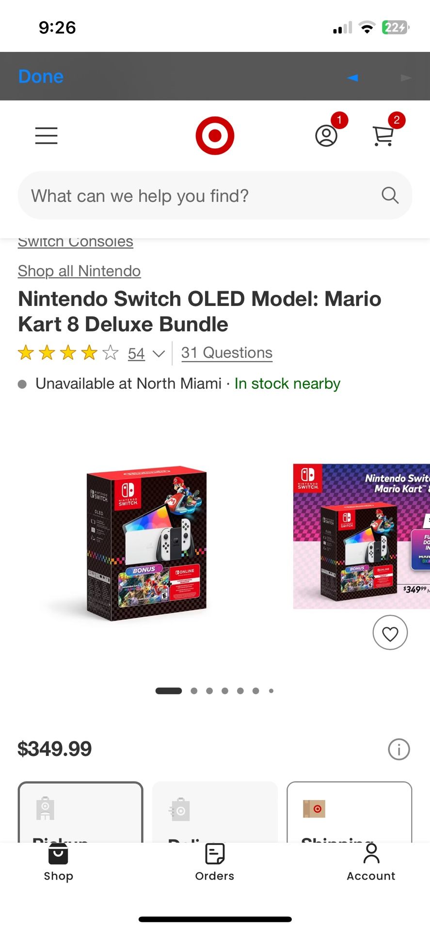Show price info via info icon
430x931 pixels.
point(398,750)
